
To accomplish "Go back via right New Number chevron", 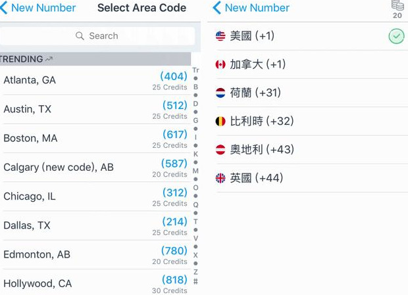I will coord(217,9).
